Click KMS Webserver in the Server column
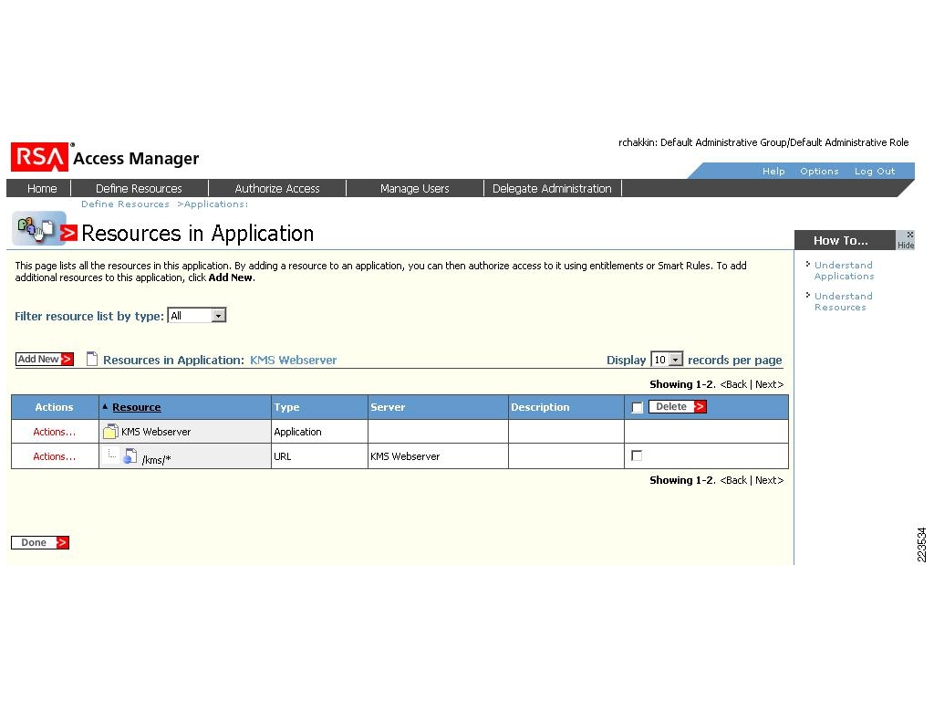Image resolution: width=934 pixels, height=701 pixels. point(405,456)
